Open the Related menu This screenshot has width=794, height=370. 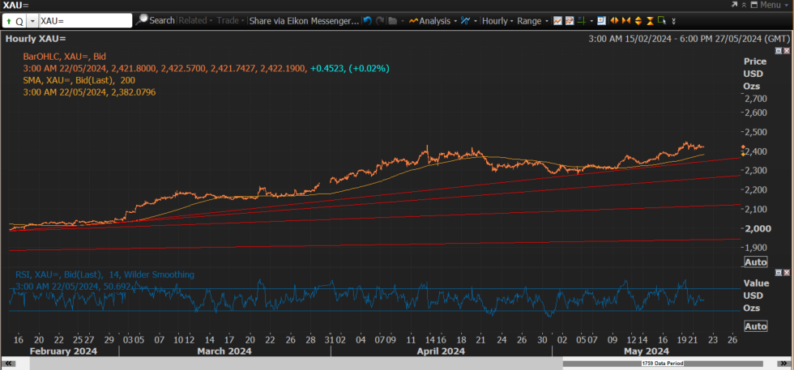pyautogui.click(x=195, y=21)
